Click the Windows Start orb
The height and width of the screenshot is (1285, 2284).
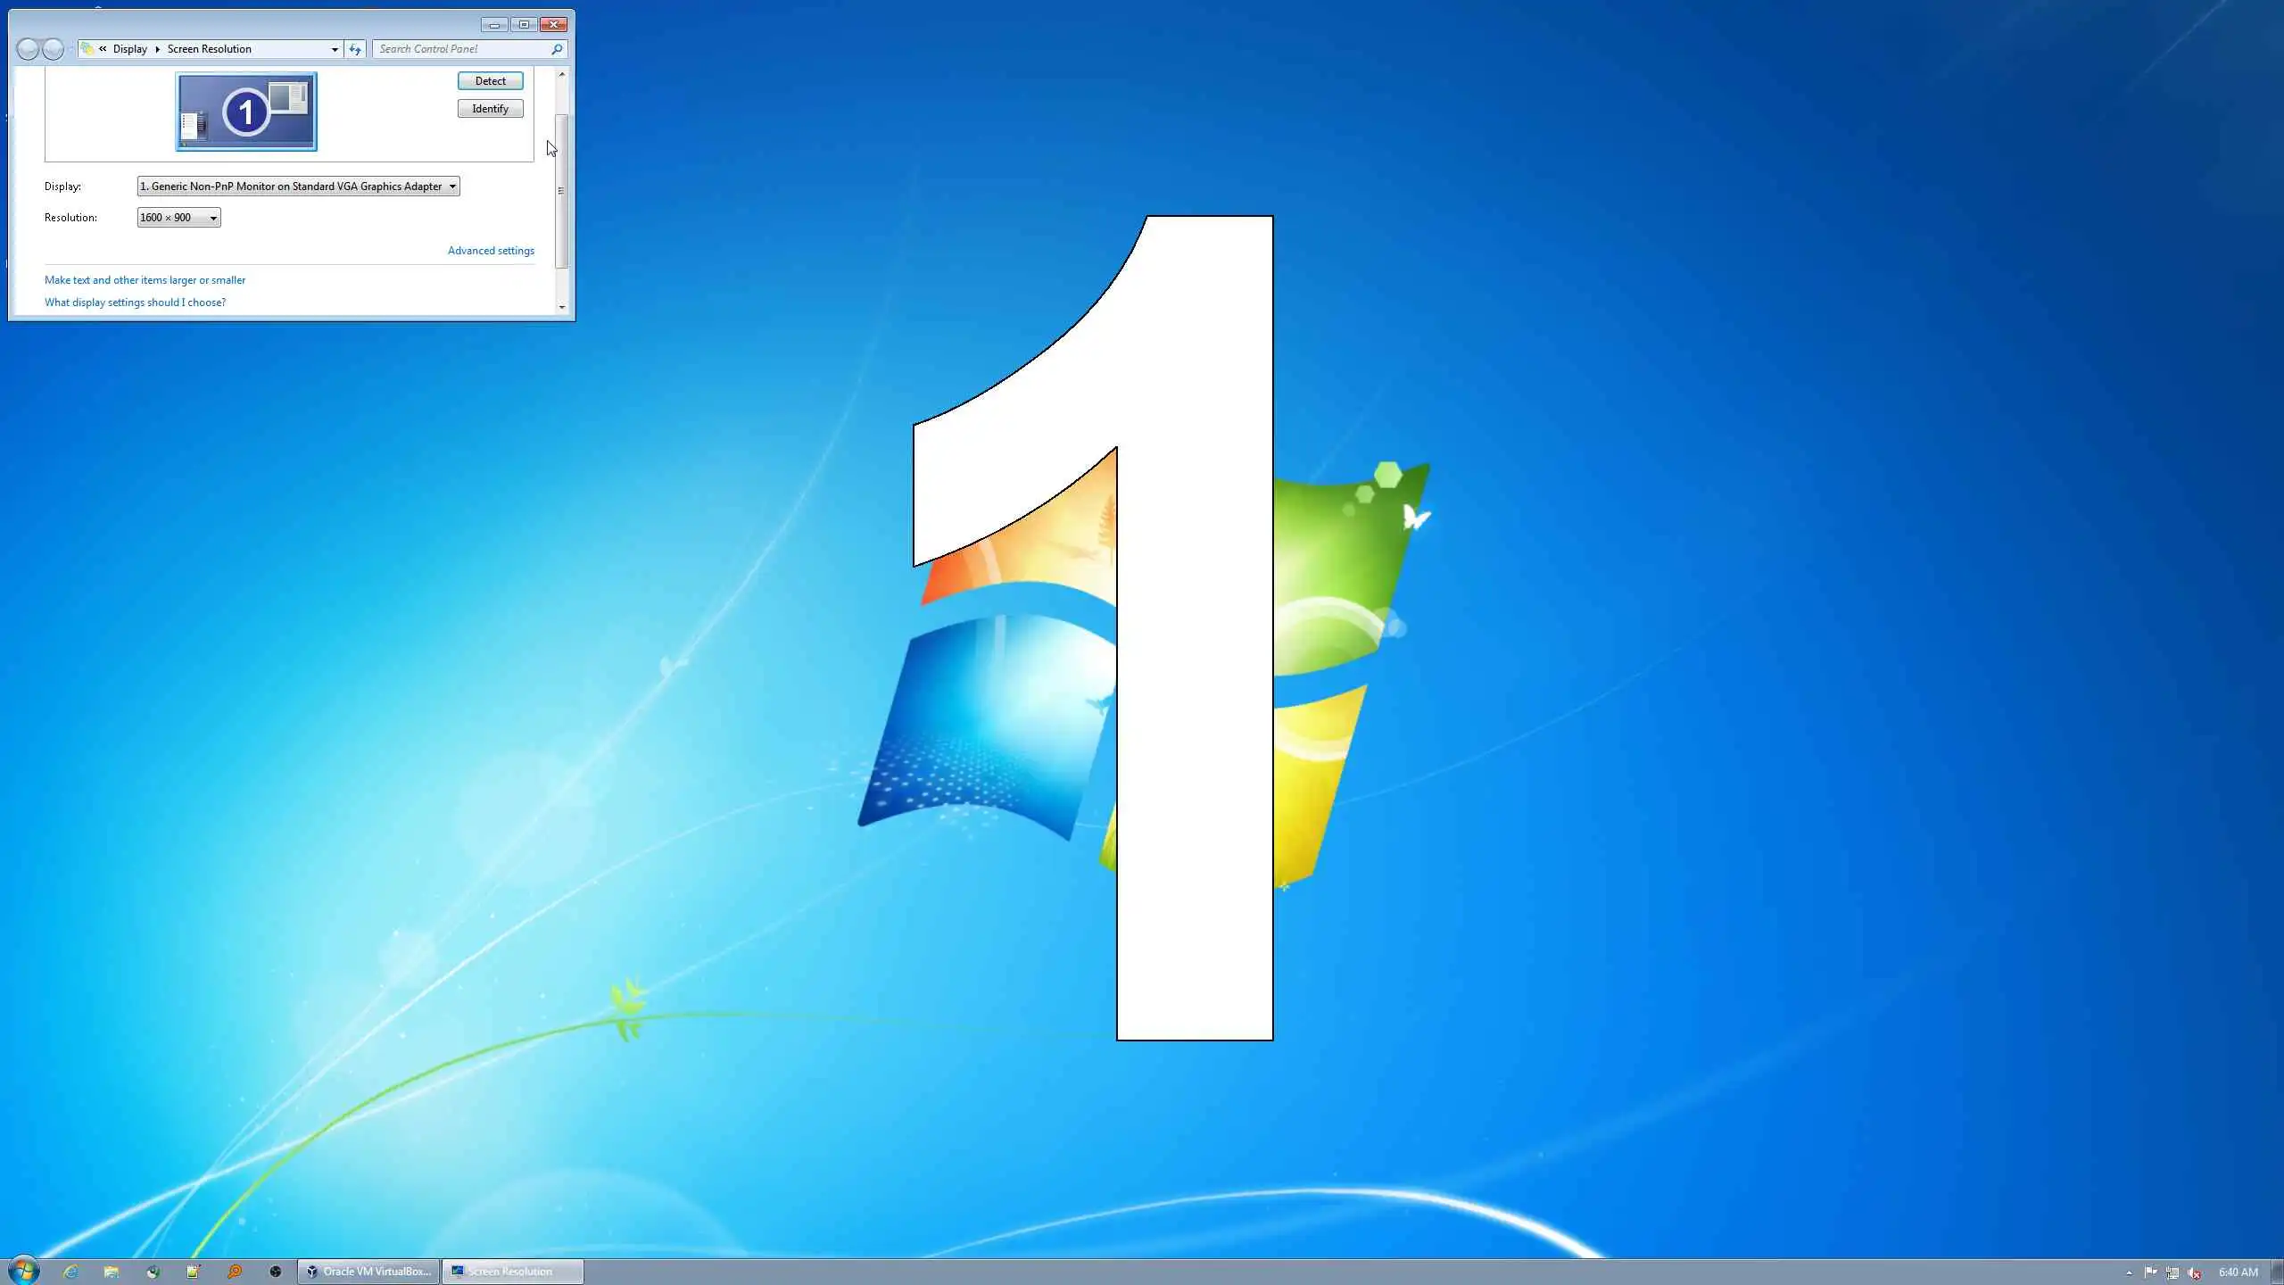point(24,1271)
